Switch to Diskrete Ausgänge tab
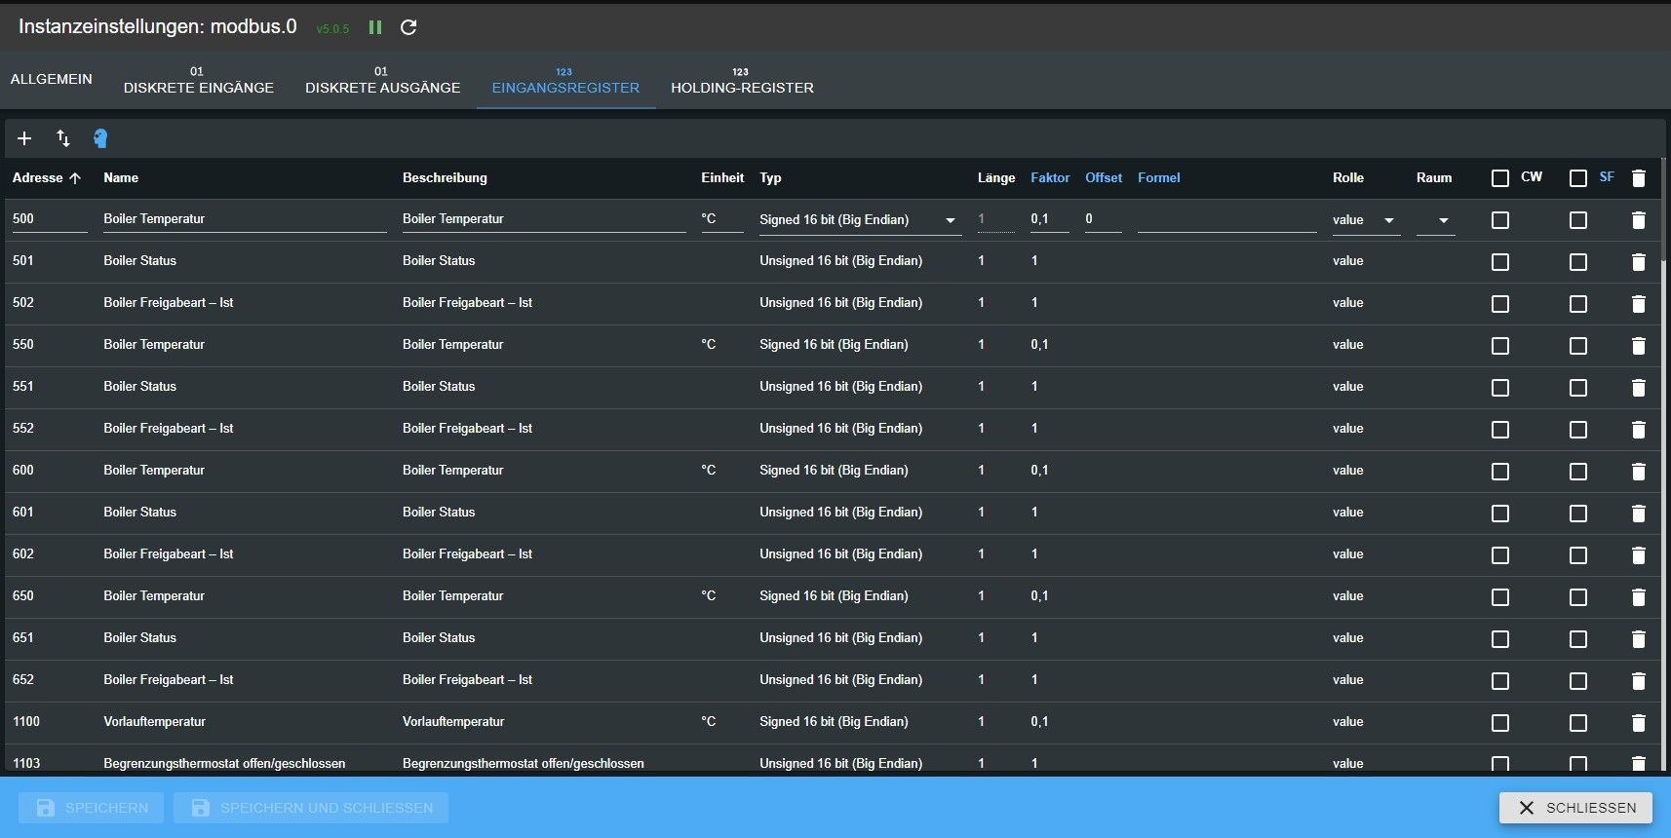Viewport: 1671px width, 838px height. click(x=382, y=80)
